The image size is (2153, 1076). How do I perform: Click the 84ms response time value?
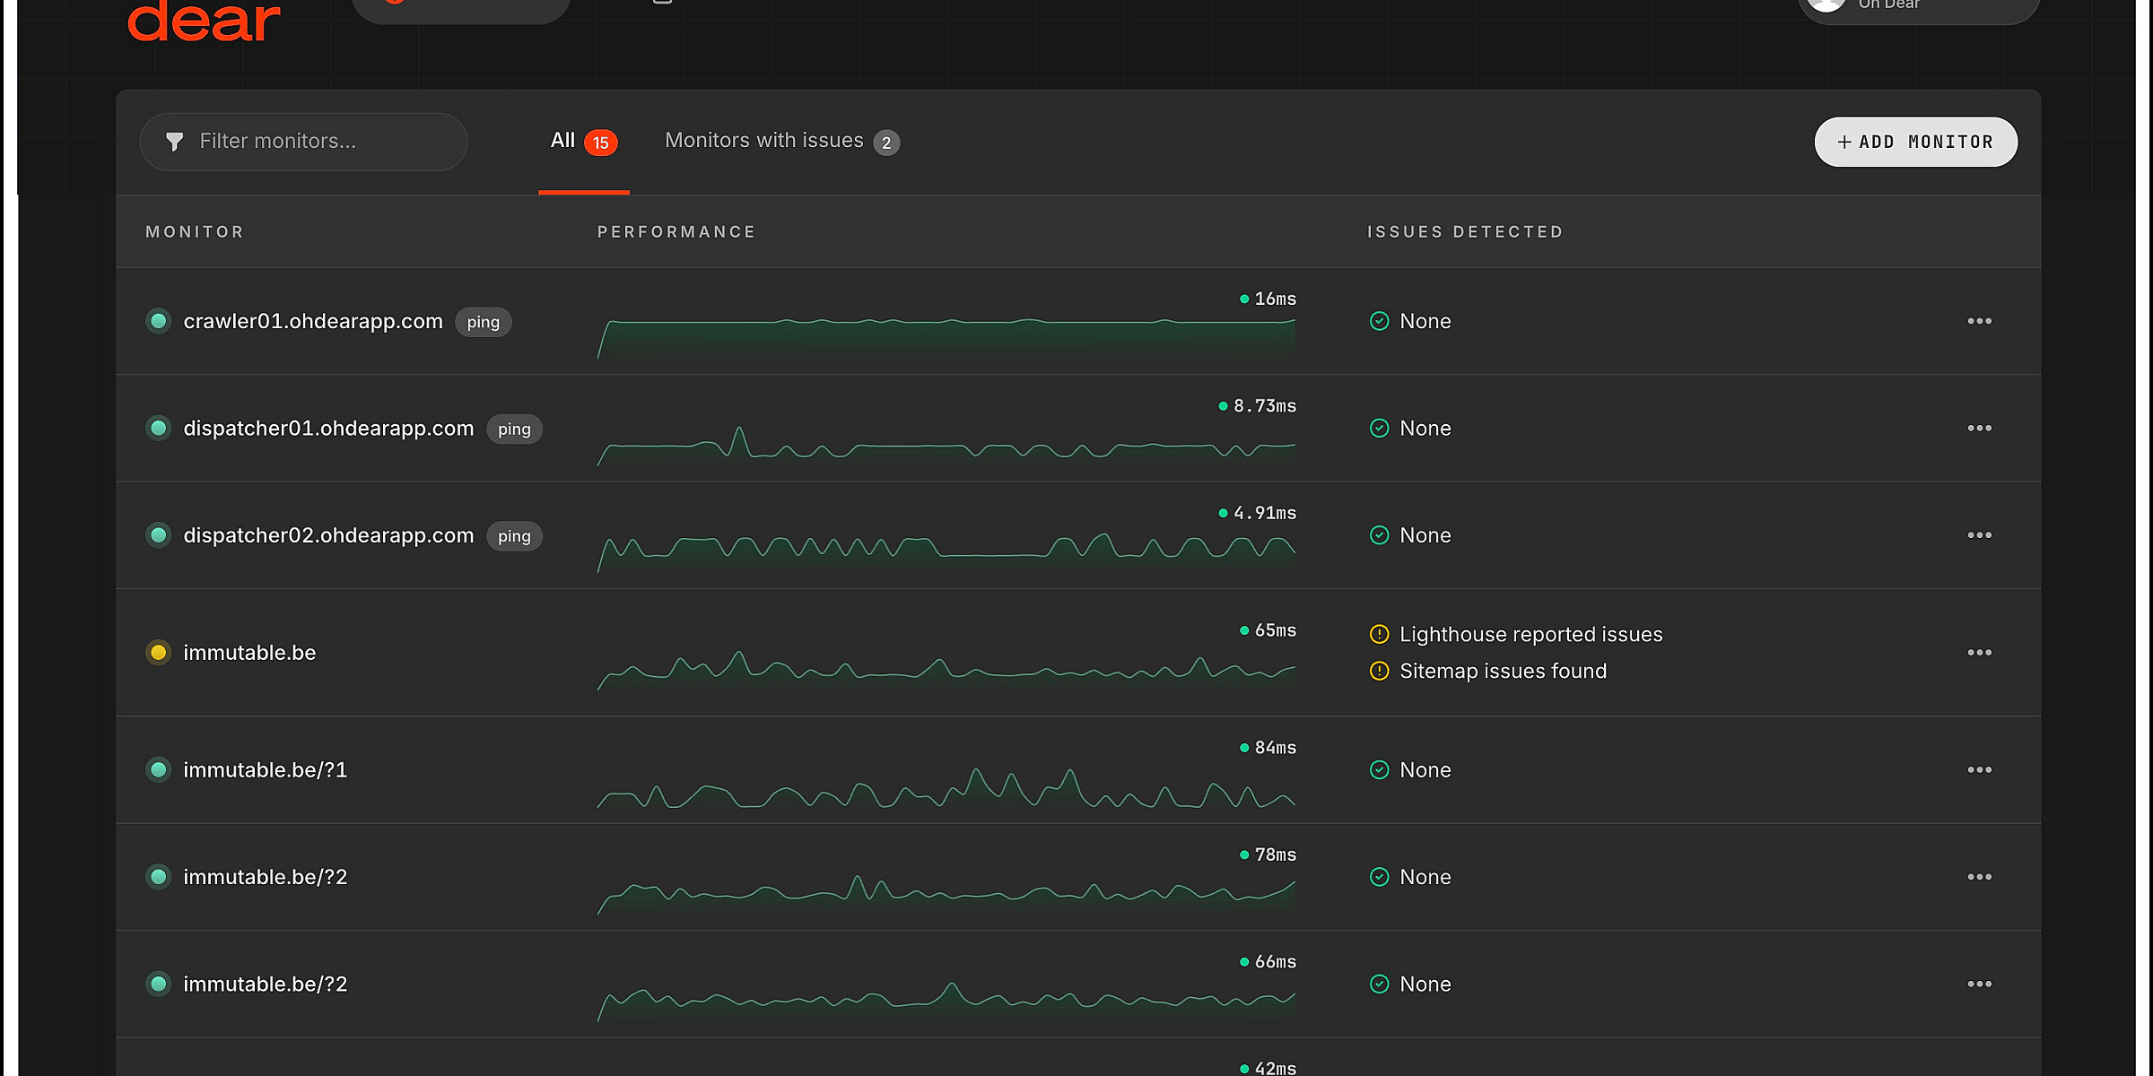(1275, 748)
